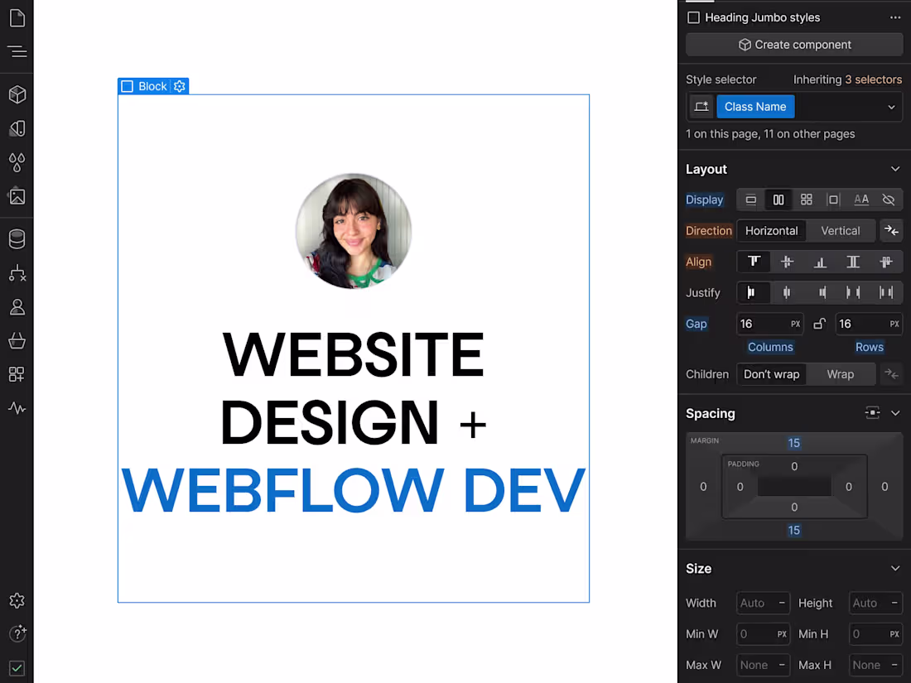Image resolution: width=911 pixels, height=683 pixels.
Task: Open the Logic flows panel
Action: 17,272
